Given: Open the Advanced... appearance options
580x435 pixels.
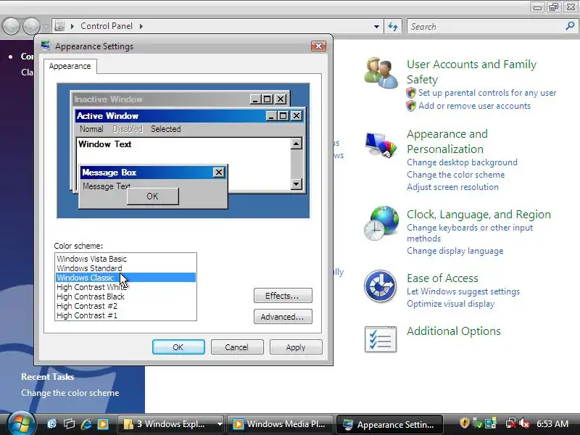Looking at the screenshot, I should click(x=283, y=317).
